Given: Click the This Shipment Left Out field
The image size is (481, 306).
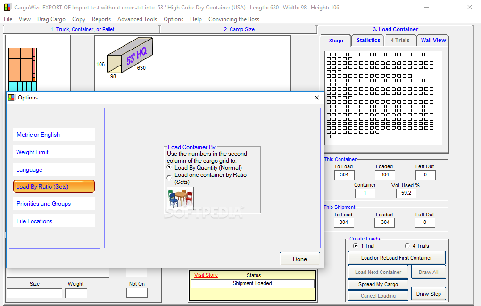Looking at the screenshot, I should (425, 223).
